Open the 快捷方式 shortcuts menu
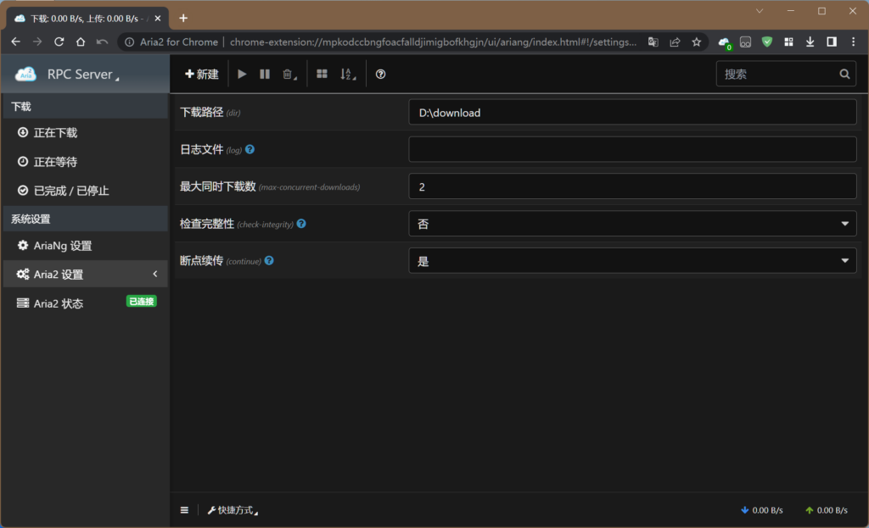Viewport: 869px width, 528px height. (x=233, y=510)
